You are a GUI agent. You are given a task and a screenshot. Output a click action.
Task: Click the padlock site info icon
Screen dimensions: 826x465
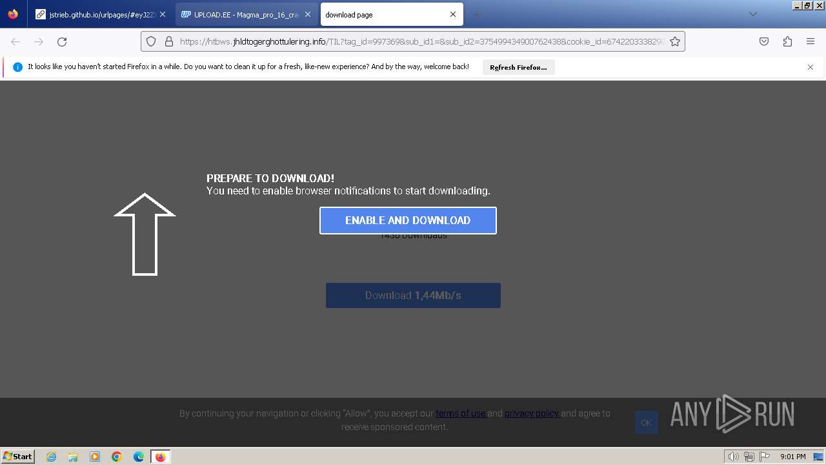point(169,41)
